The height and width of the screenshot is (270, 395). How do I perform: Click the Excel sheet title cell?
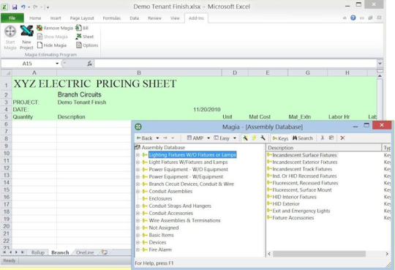tap(95, 83)
